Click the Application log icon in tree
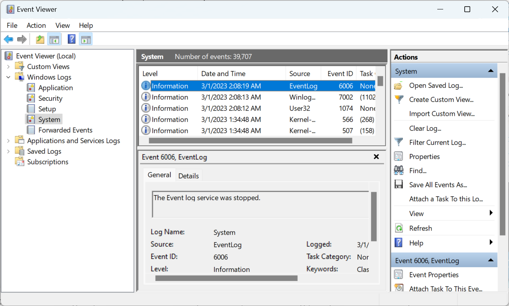Image resolution: width=509 pixels, height=306 pixels. coord(31,88)
